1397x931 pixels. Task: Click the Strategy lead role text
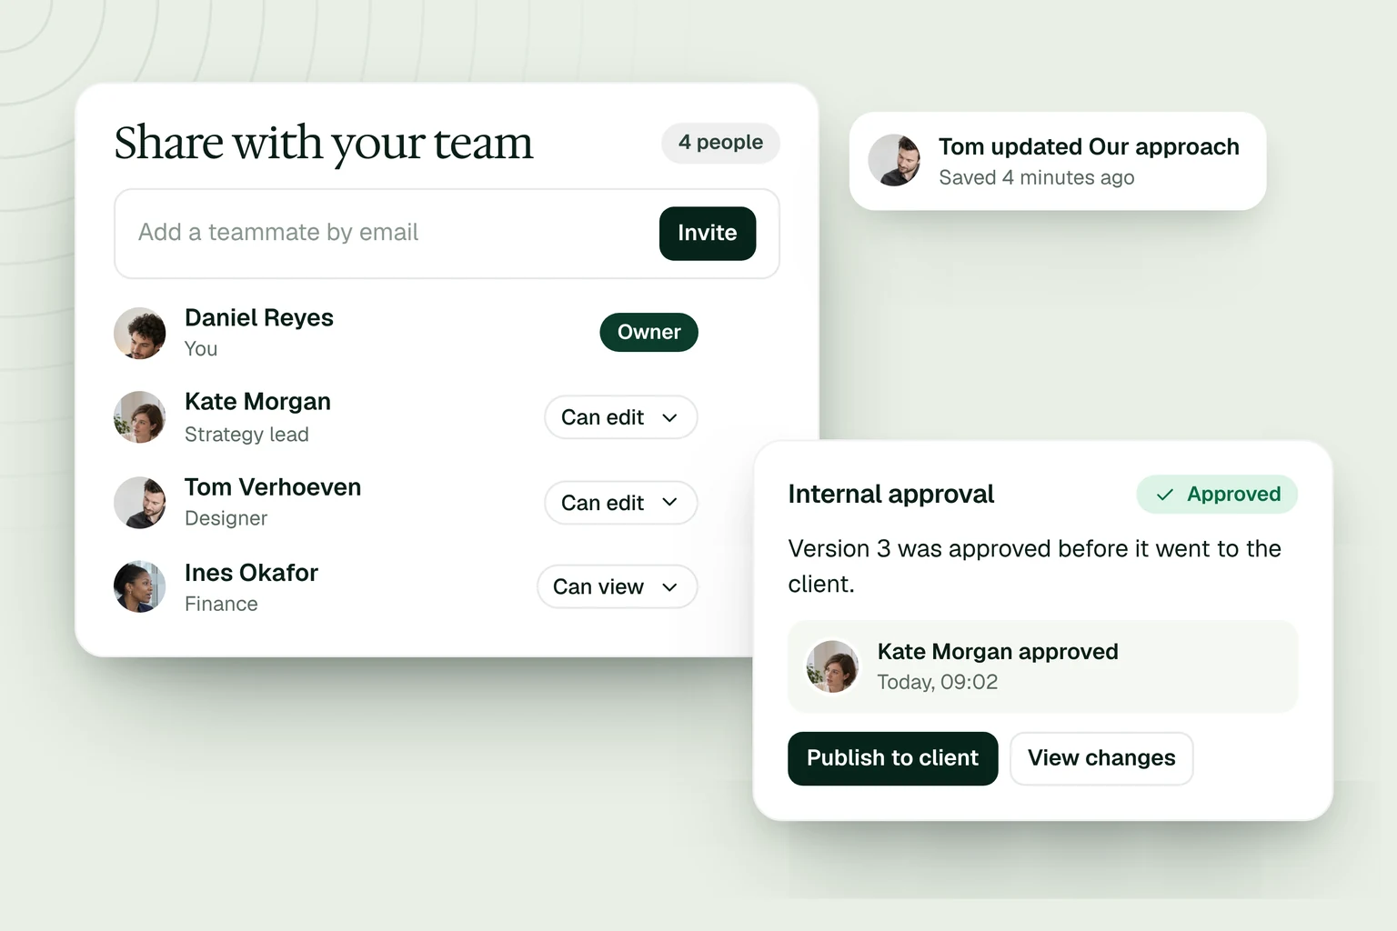(246, 435)
